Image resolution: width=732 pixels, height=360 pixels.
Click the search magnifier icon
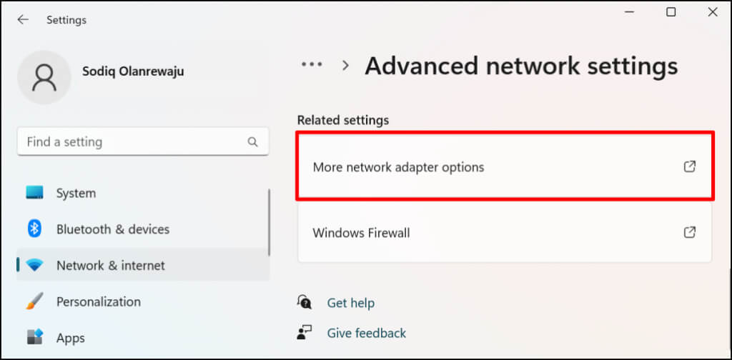[x=252, y=142]
